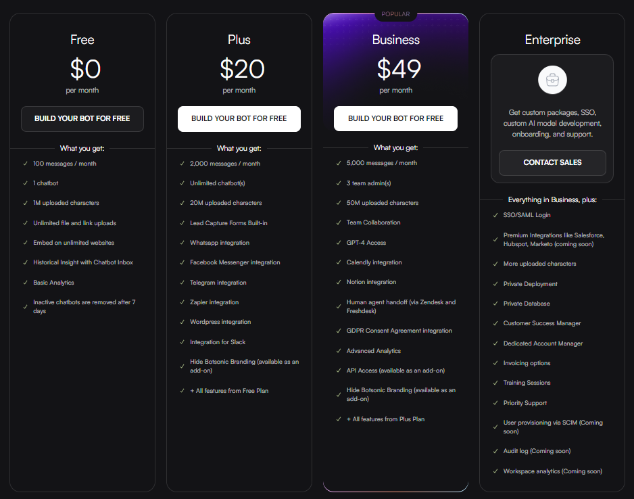Click the checkmark beside GPT-4 Access

(x=339, y=243)
